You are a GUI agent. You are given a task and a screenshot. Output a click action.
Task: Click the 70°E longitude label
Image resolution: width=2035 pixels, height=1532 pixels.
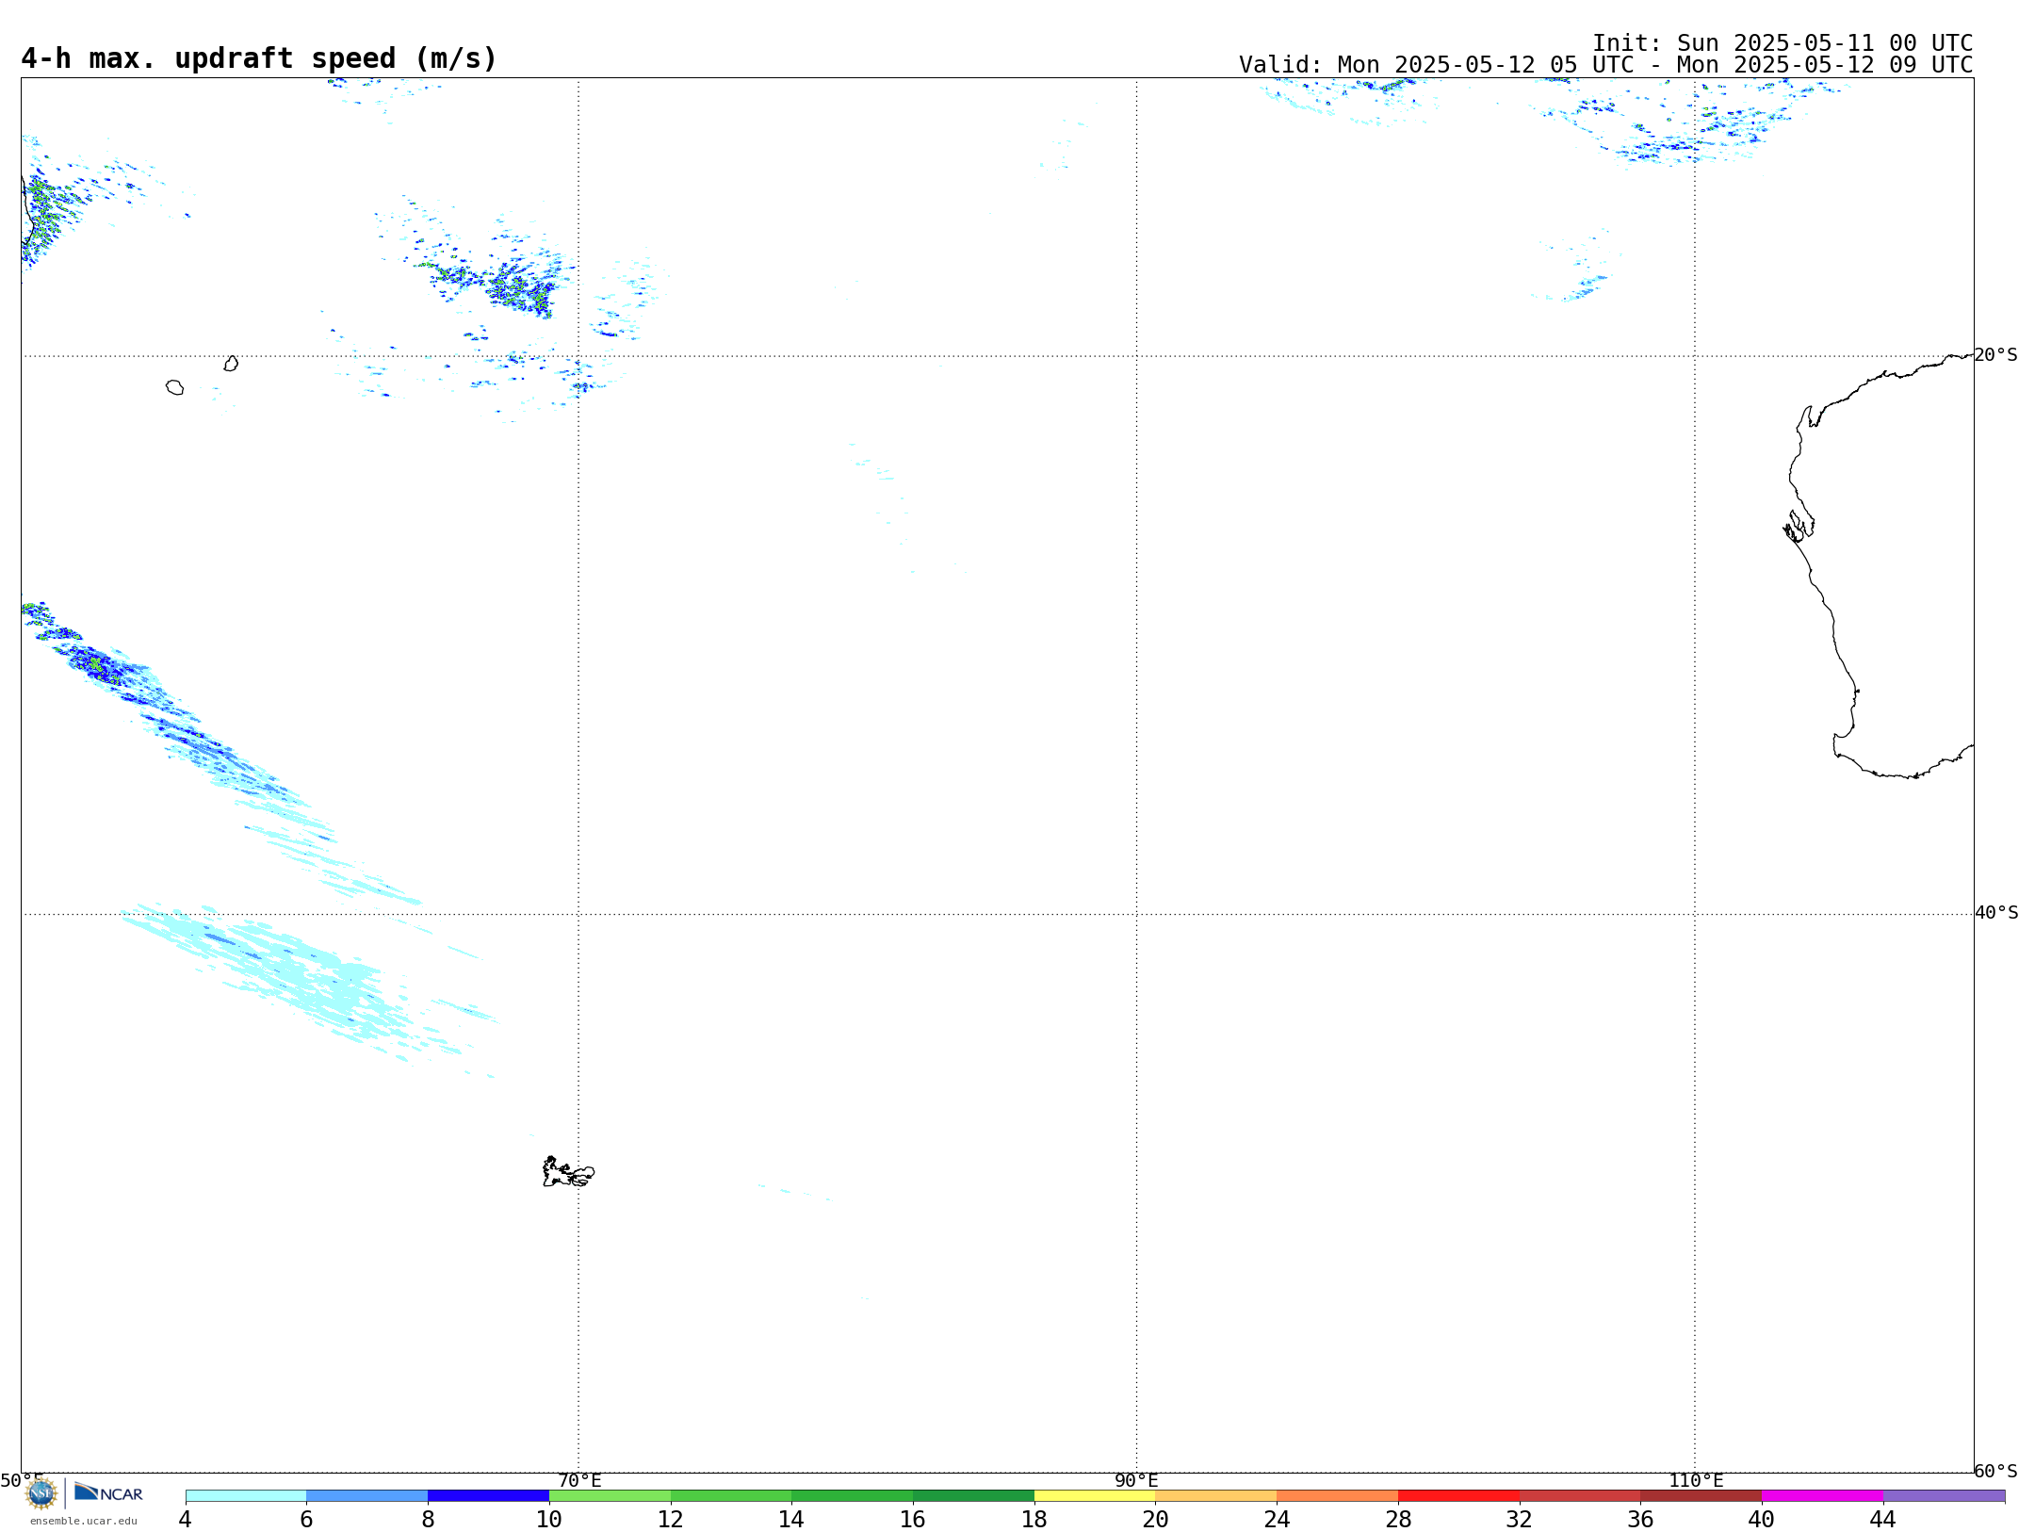pos(579,1480)
